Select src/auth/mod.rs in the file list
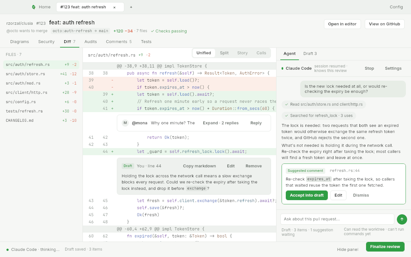Screen dimensions: 411x257 41,83
